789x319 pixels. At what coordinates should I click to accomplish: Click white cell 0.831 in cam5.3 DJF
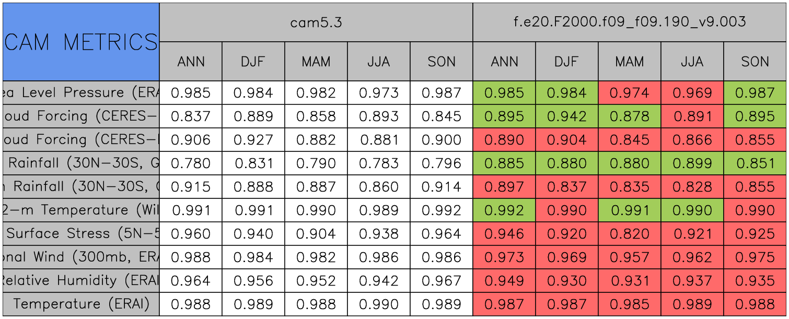[253, 163]
